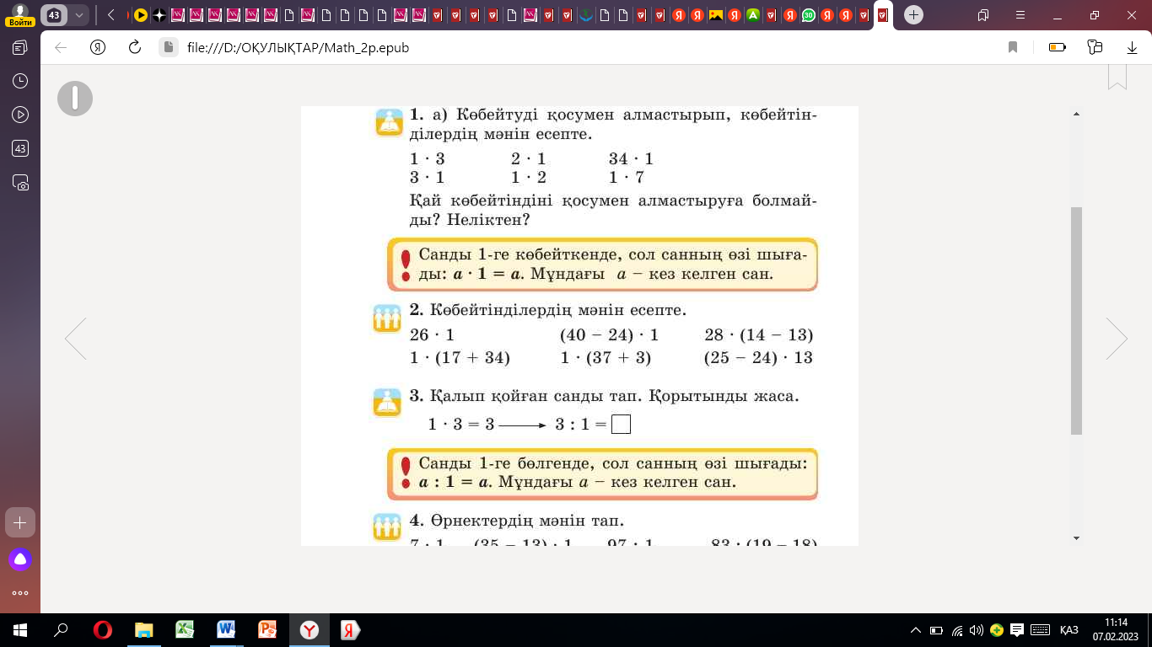Select the active Math_2p.epub tab
1152x647 pixels.
point(882,15)
